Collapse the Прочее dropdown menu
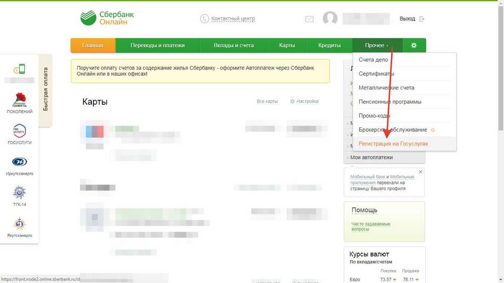Viewport: 504px width, 283px height. pos(376,46)
